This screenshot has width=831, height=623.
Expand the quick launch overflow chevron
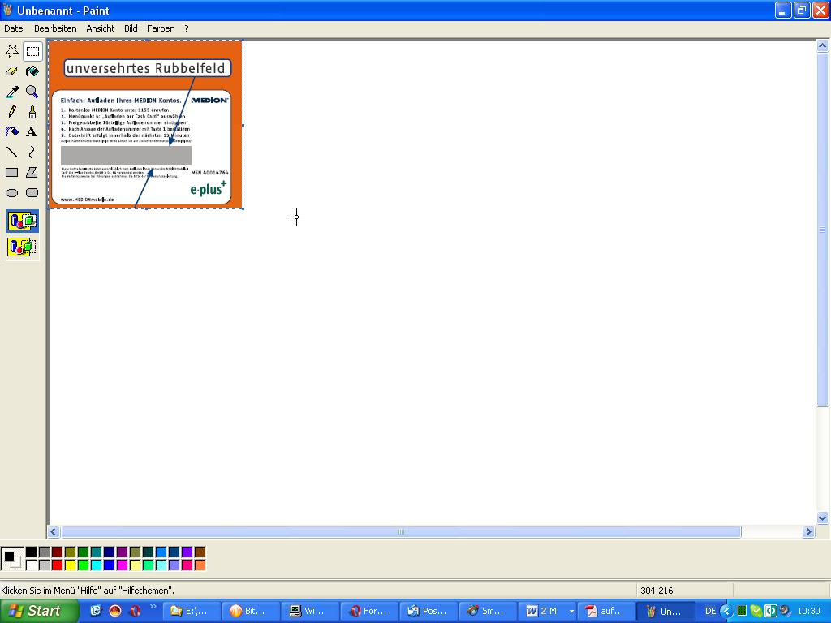(x=153, y=607)
